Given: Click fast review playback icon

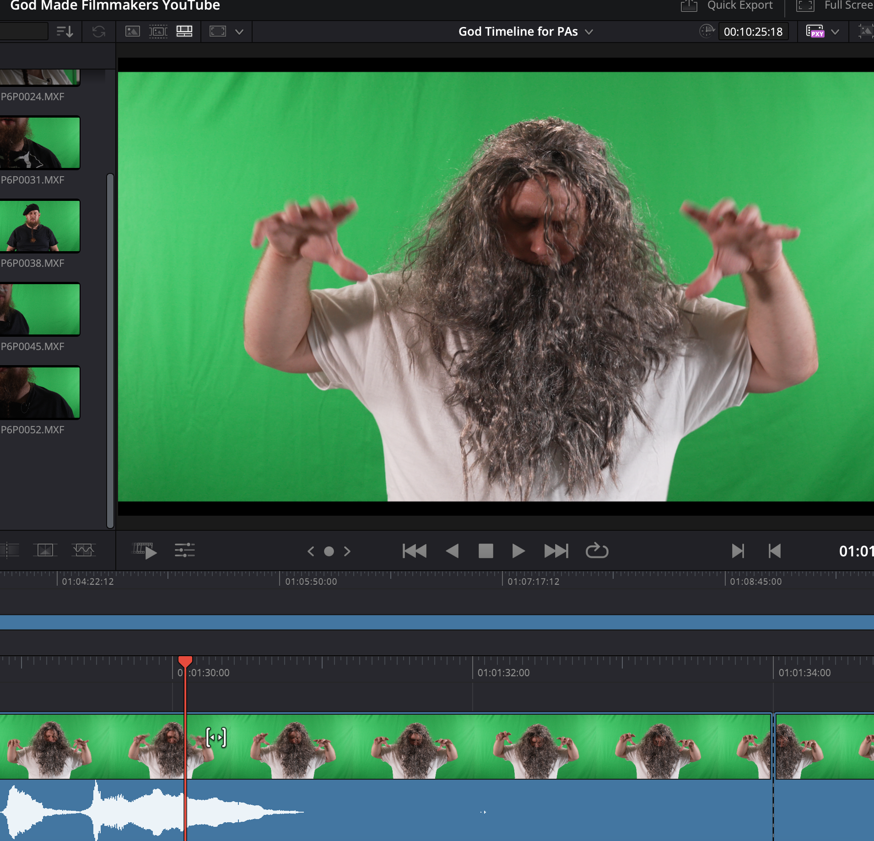Looking at the screenshot, I should [x=145, y=551].
